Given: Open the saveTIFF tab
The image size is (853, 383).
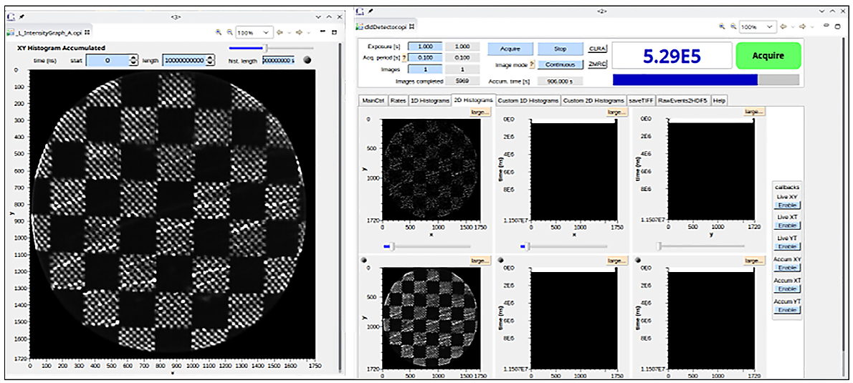Looking at the screenshot, I should click(x=641, y=101).
